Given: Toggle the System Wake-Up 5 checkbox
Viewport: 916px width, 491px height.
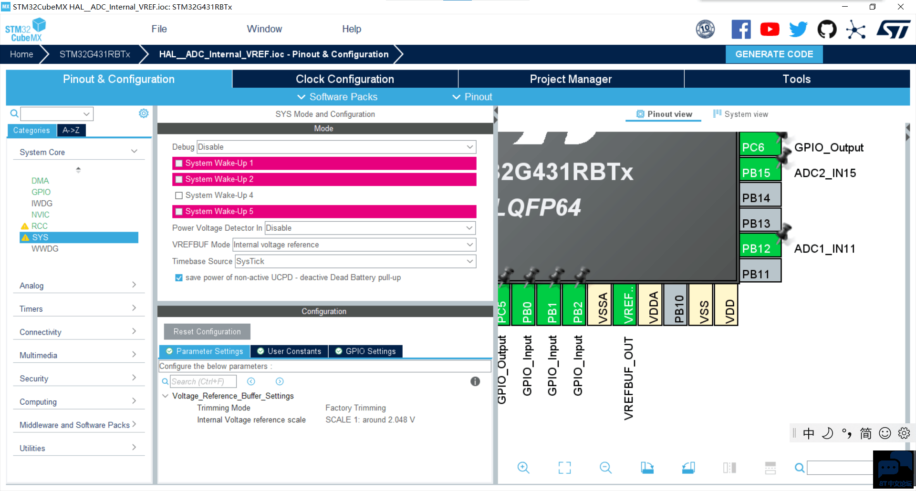Looking at the screenshot, I should 179,212.
